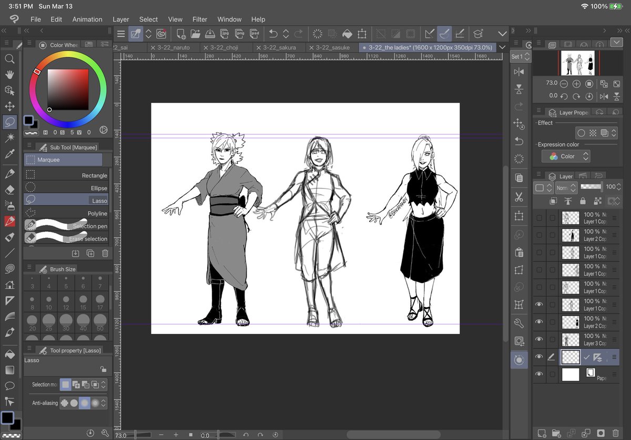Viewport: 631px width, 440px height.
Task: Open the Animation menu
Action: point(87,19)
